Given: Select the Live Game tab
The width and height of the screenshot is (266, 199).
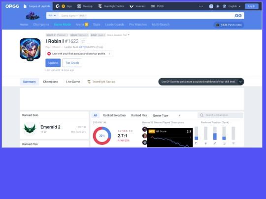Looking at the screenshot, I should pyautogui.click(x=73, y=82).
